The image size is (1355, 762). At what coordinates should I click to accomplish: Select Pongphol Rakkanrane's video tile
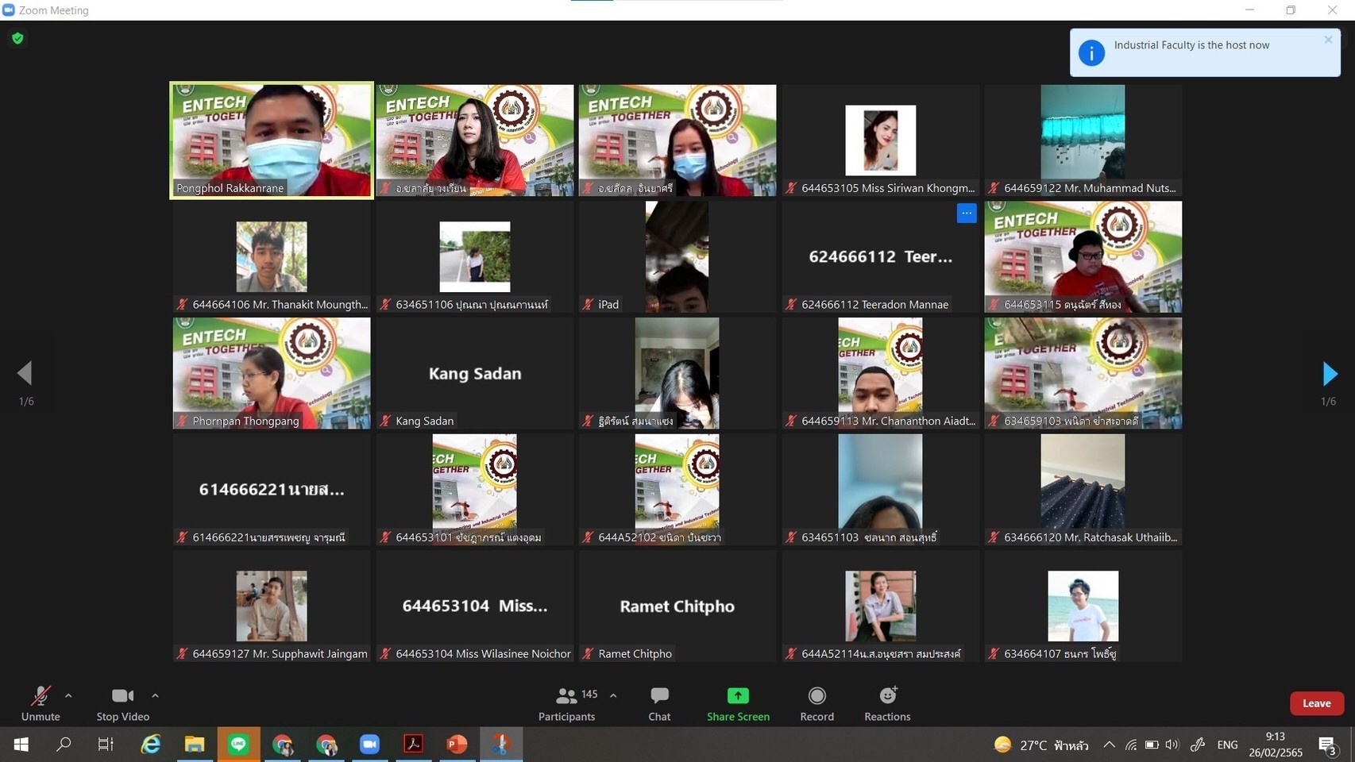click(272, 140)
